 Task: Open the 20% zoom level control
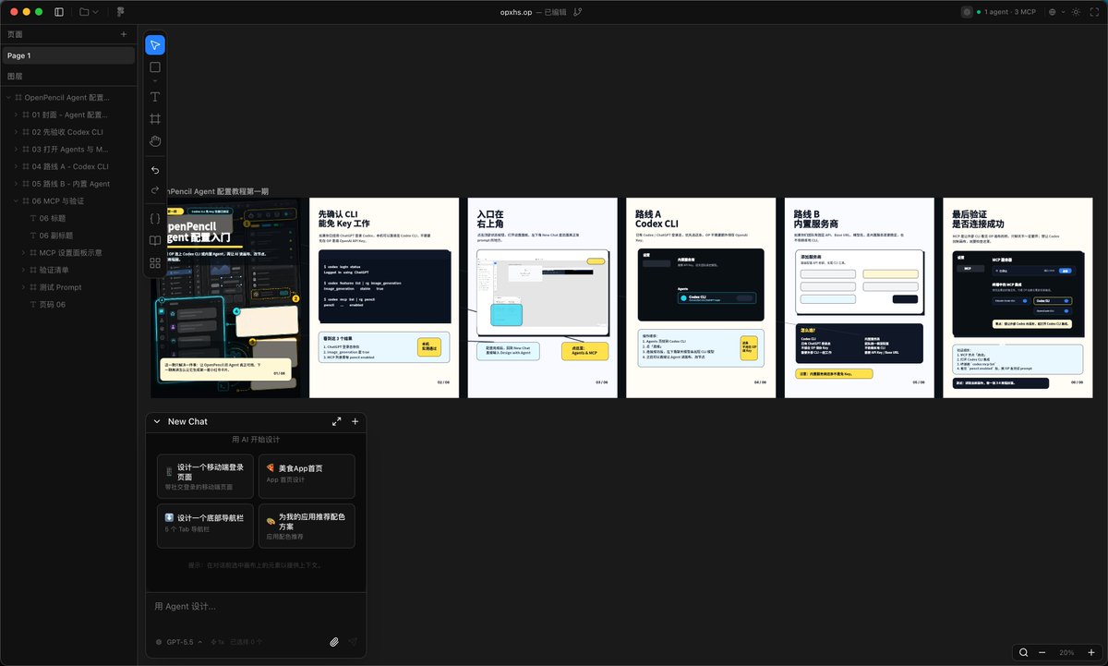(x=1066, y=652)
